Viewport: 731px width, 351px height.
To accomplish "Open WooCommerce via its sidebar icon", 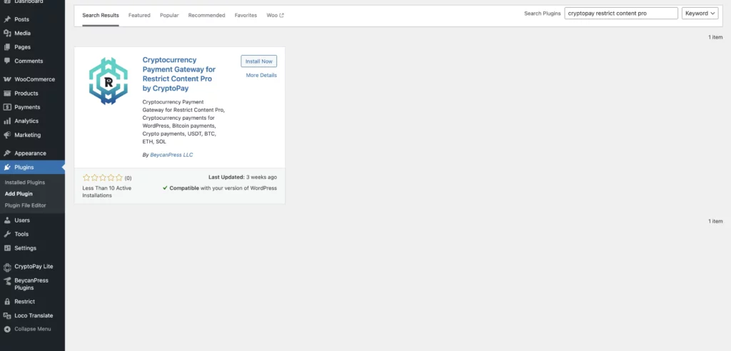I will tap(7, 79).
